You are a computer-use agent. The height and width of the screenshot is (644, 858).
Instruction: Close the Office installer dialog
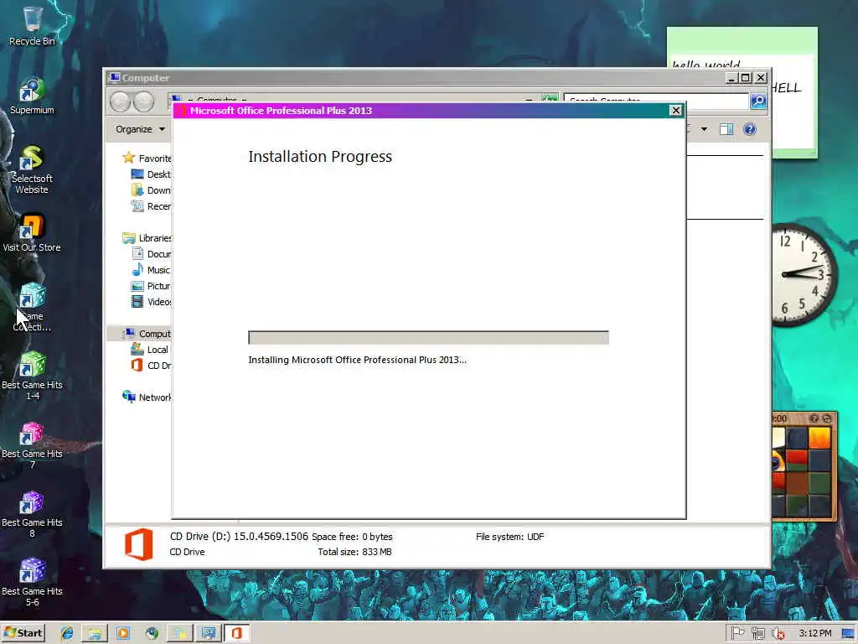point(676,110)
